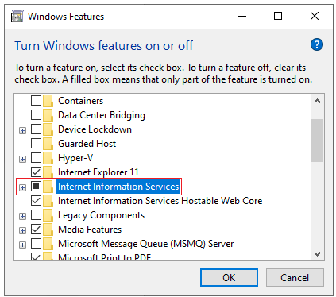Viewport: 336px width, 297px height.
Task: Click the Guarded Host folder icon
Action: tap(48, 144)
